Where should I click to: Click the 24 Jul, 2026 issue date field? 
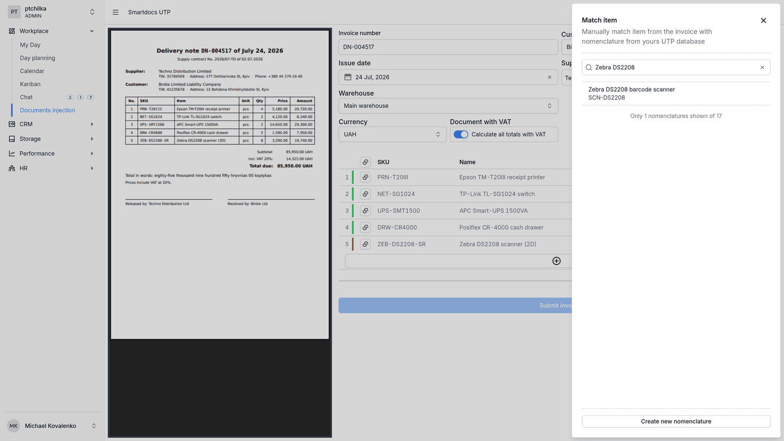(x=448, y=77)
